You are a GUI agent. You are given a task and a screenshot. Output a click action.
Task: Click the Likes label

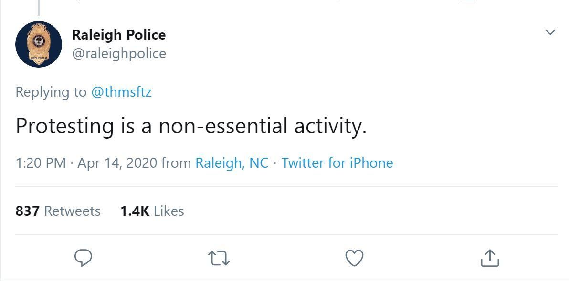pos(169,211)
